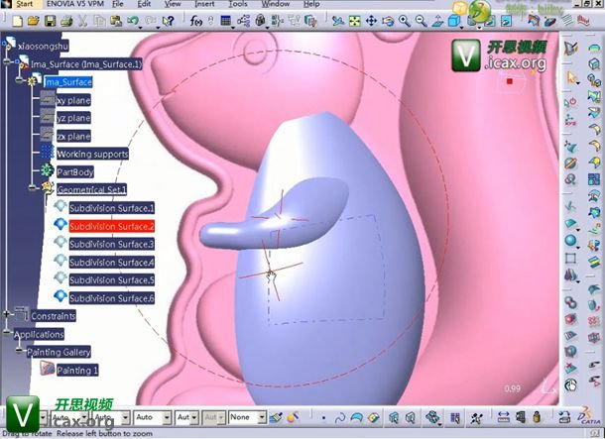This screenshot has width=605, height=439.
Task: Click the Point creation dot icon
Action: point(323,418)
